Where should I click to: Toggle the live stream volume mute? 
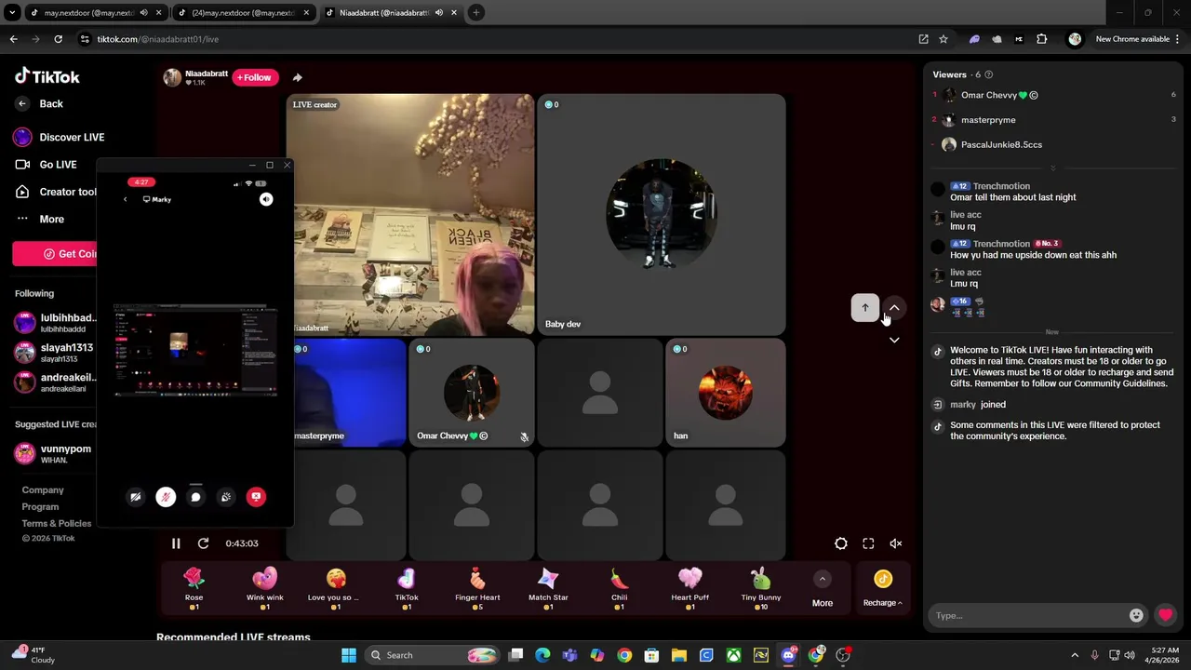point(895,543)
